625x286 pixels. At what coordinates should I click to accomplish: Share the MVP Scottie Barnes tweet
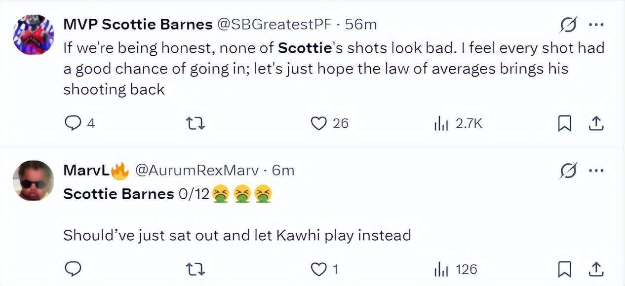(x=596, y=123)
